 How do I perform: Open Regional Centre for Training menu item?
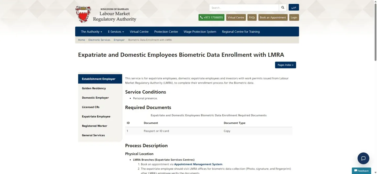pyautogui.click(x=241, y=32)
